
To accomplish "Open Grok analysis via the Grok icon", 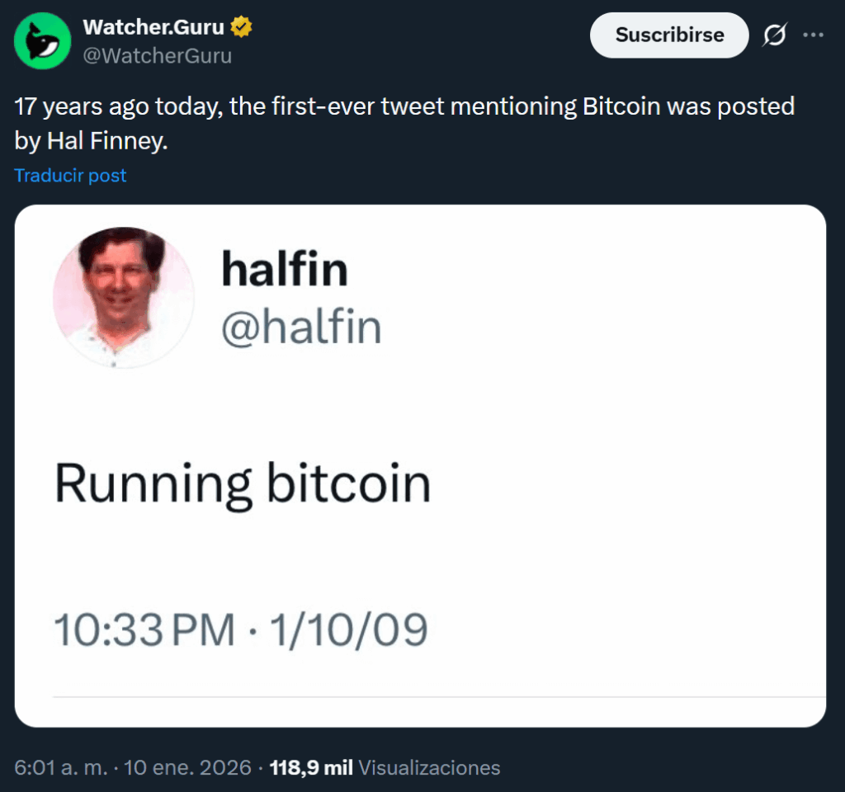I will pos(774,35).
